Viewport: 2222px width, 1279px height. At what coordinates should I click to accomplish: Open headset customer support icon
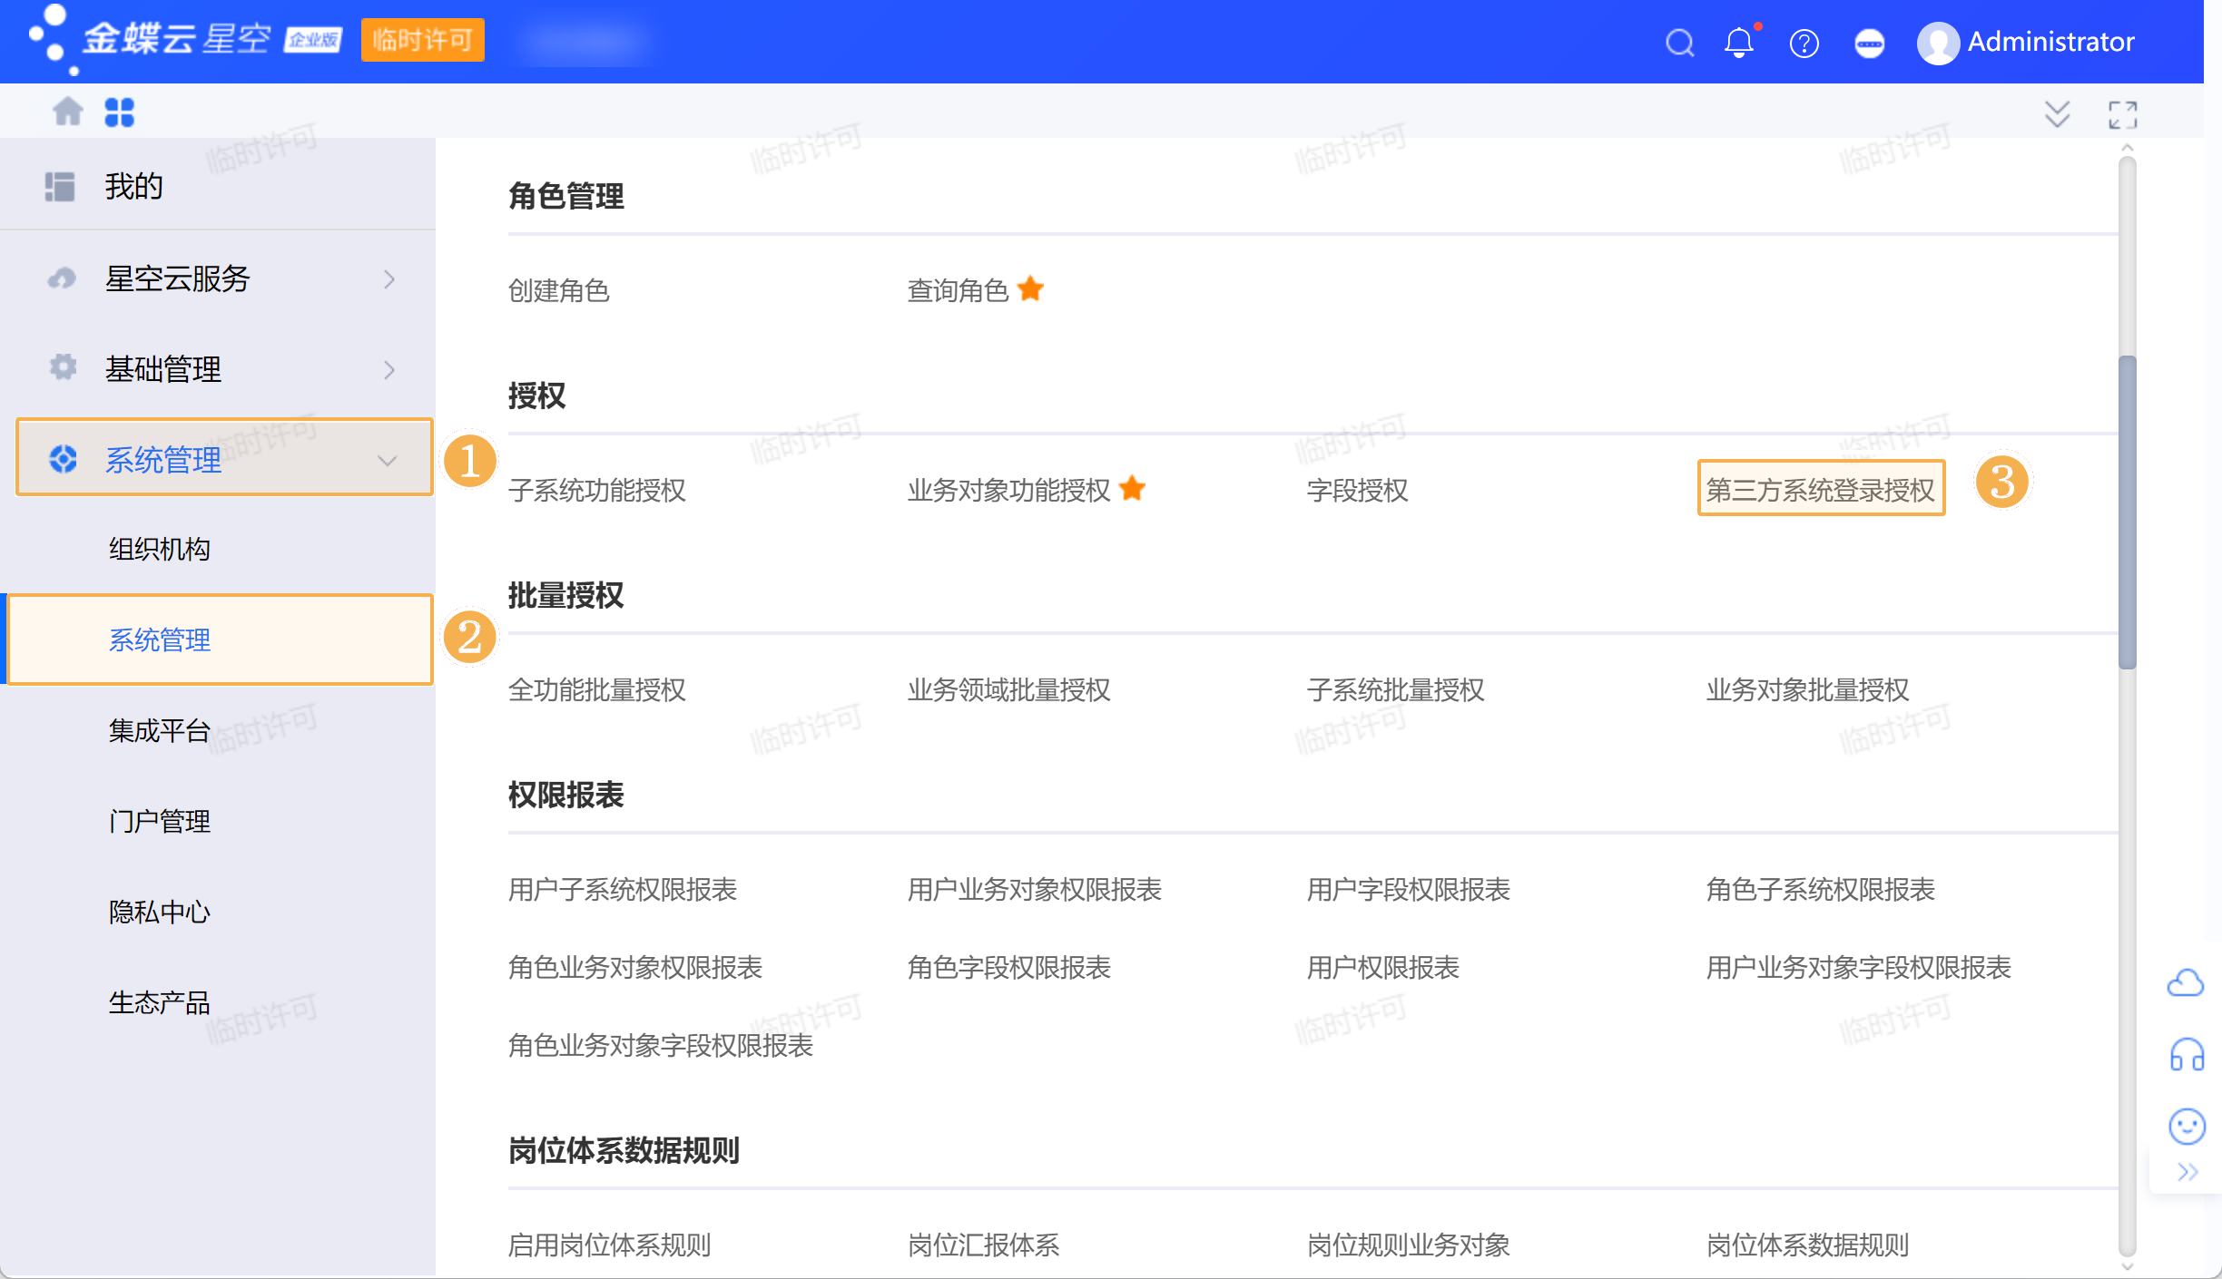(2186, 1055)
